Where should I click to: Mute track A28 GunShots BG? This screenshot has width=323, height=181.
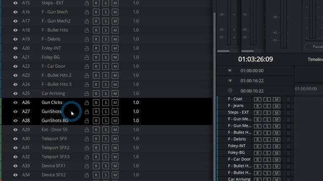(x=115, y=121)
